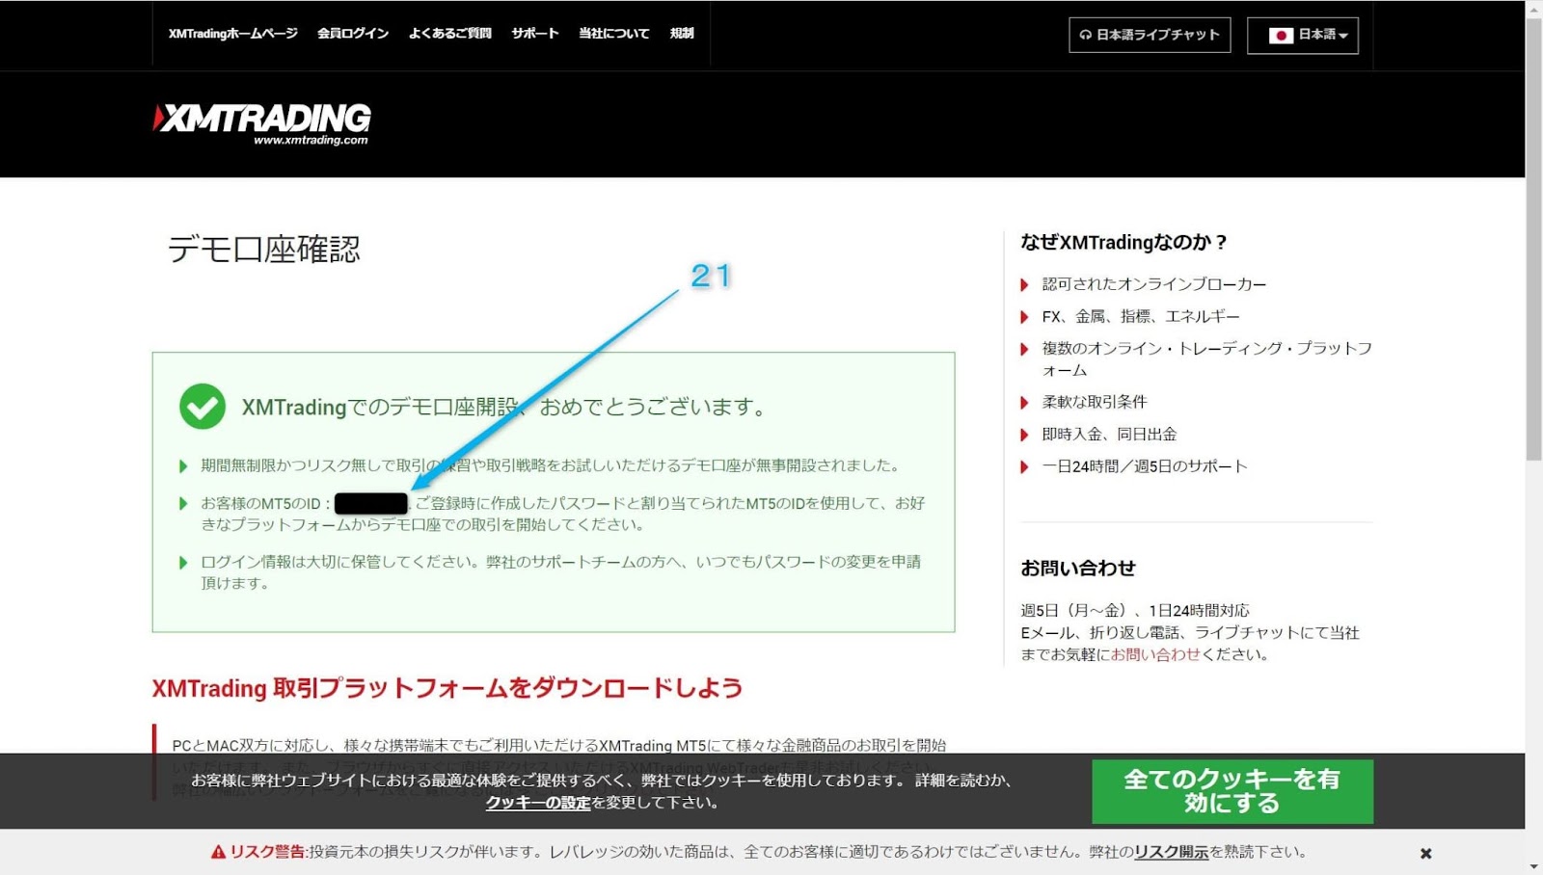1543x875 pixels.
Task: Open よくあるご質問 menu item
Action: [x=450, y=34]
